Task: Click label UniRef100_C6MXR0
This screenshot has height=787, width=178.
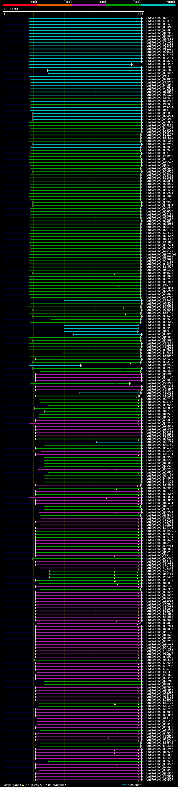Action: 159,359
